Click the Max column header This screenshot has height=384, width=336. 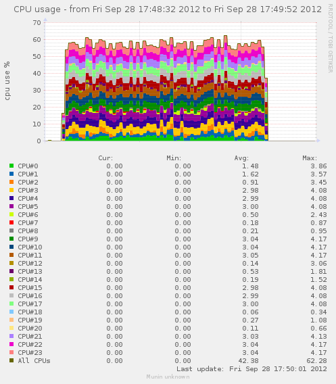click(310, 158)
